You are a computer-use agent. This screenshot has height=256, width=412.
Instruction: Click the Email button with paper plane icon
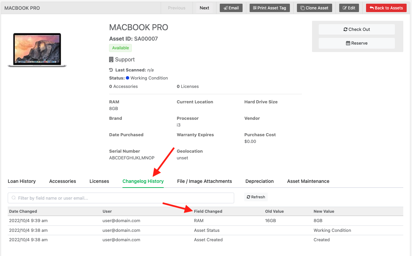(x=231, y=8)
